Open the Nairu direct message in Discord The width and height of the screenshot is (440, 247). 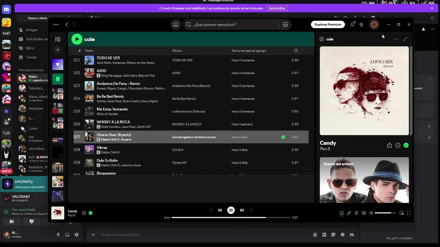[33, 78]
